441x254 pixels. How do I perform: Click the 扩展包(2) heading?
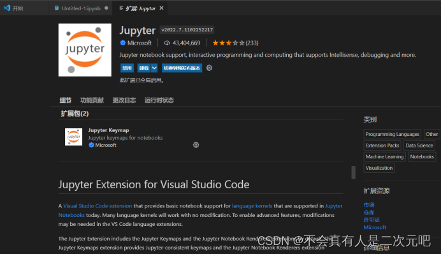pyautogui.click(x=75, y=114)
